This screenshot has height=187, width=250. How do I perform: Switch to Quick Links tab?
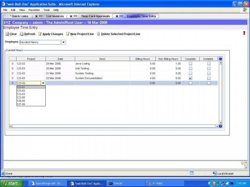19,16
